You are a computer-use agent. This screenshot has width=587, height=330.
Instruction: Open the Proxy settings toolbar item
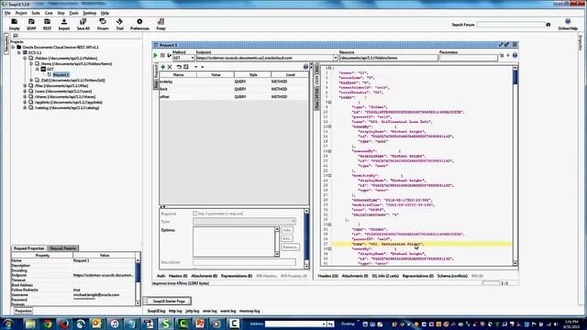(161, 25)
